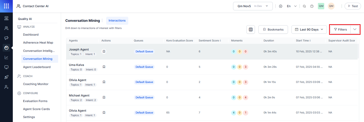The image size is (364, 122).
Task: Open the Last 90 Days date dropdown
Action: 309,30
